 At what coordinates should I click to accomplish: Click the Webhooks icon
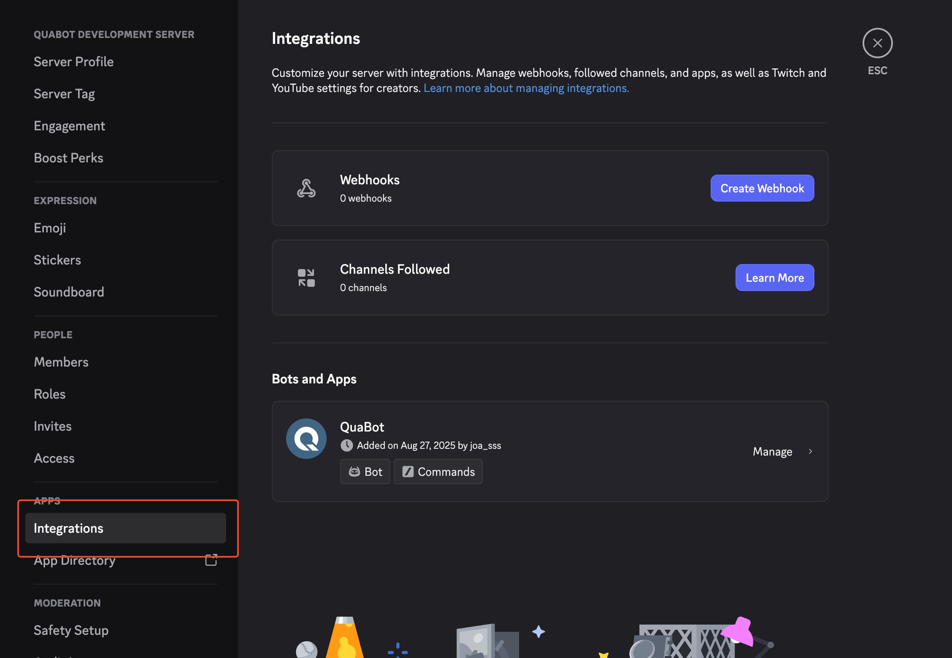coord(306,188)
